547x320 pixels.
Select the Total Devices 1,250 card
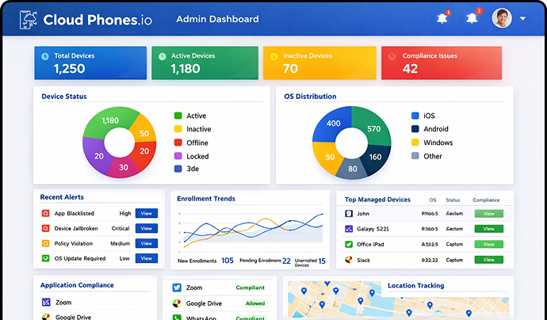click(90, 63)
